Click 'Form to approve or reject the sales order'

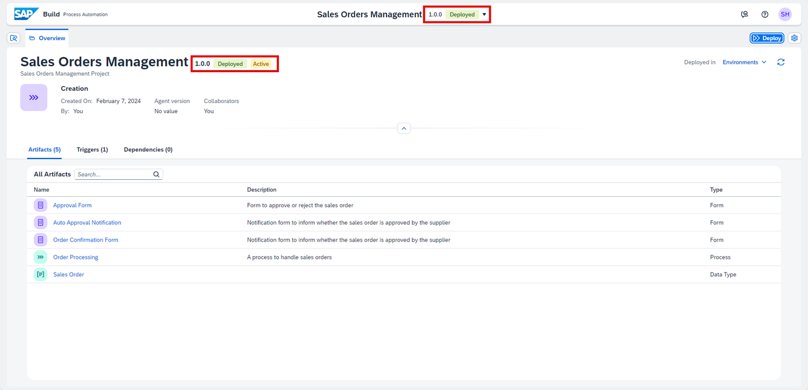click(300, 206)
